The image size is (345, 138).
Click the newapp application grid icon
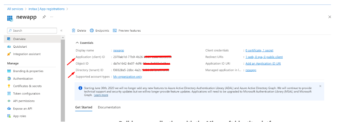10,18
